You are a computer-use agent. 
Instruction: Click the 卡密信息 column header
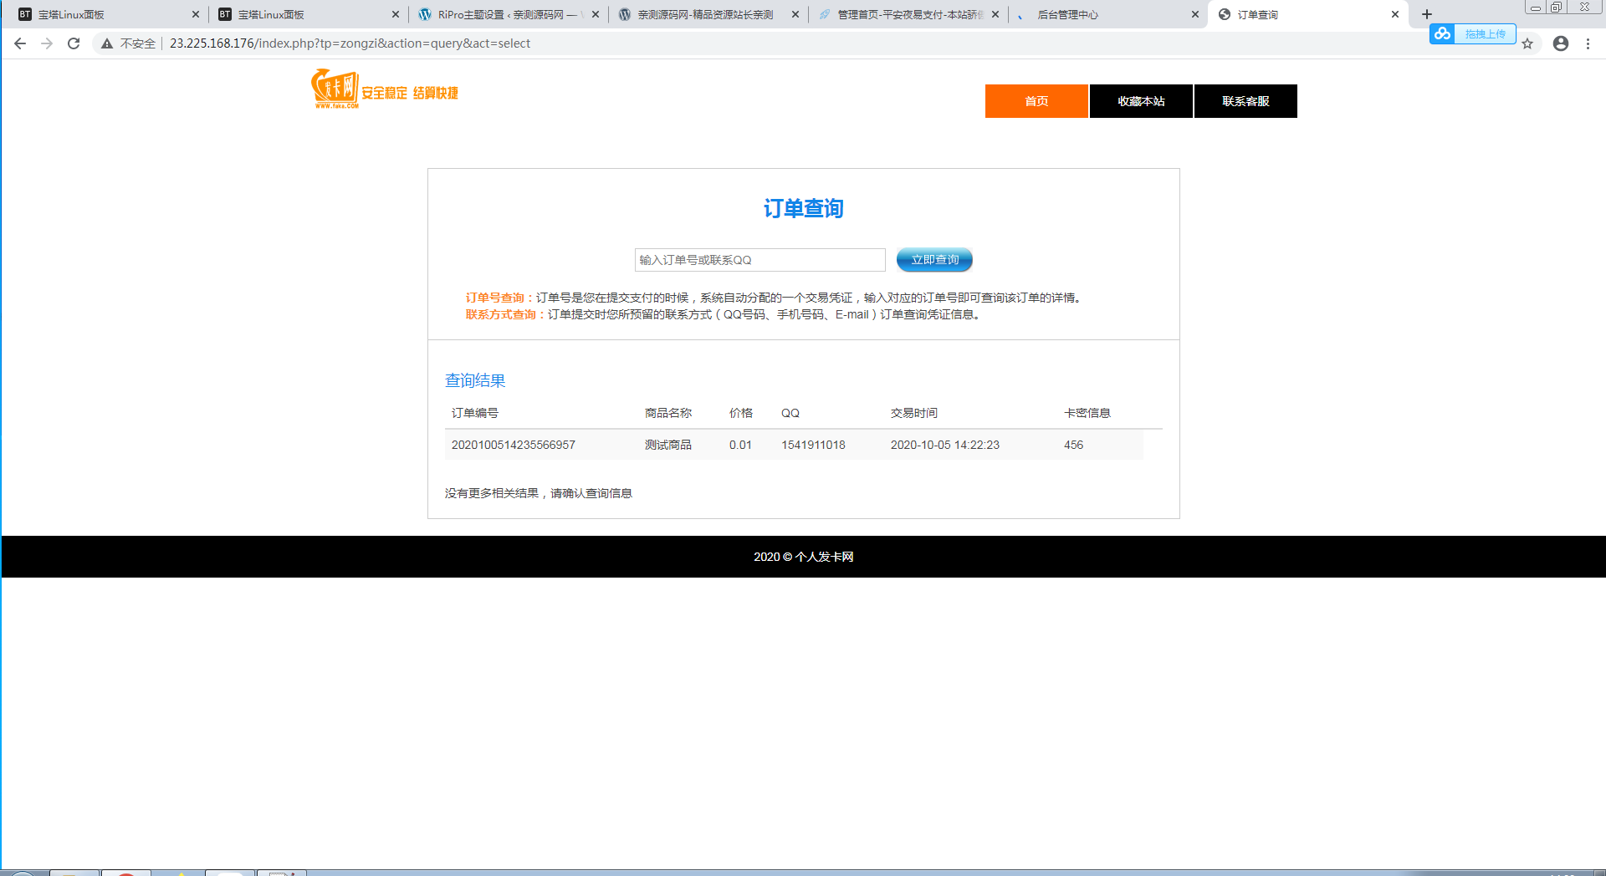1087,413
